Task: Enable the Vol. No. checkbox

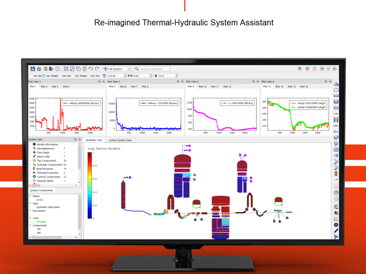Action: [31, 76]
